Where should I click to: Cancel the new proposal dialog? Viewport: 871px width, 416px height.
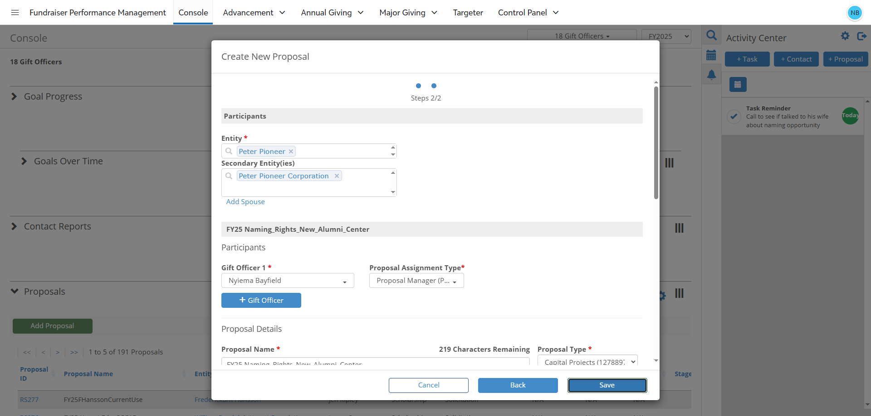(x=429, y=385)
